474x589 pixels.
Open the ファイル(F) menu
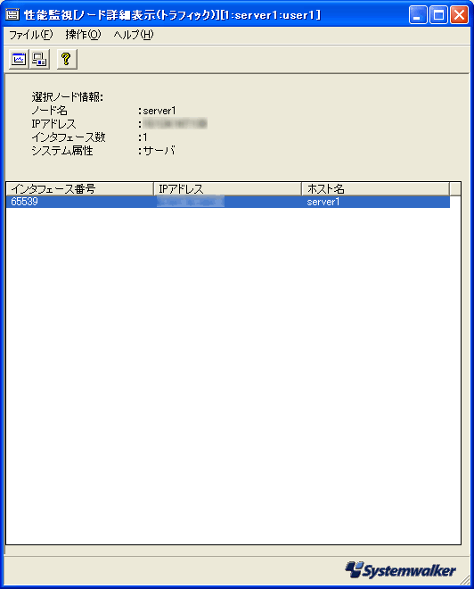pyautogui.click(x=31, y=35)
